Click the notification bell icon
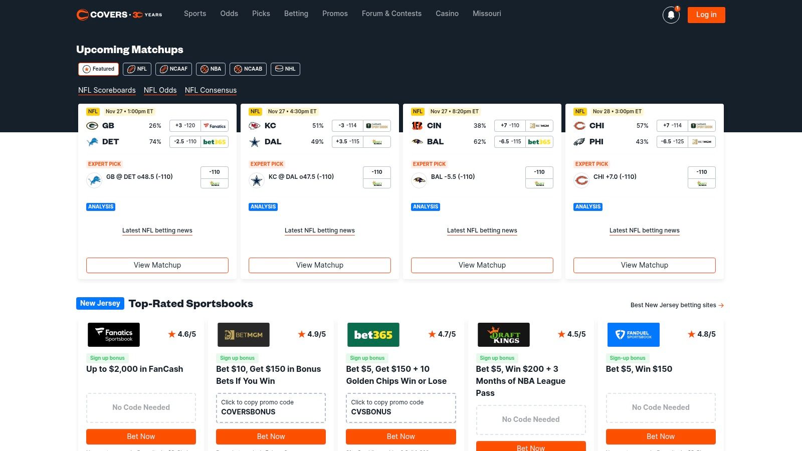The width and height of the screenshot is (802, 451). tap(671, 15)
